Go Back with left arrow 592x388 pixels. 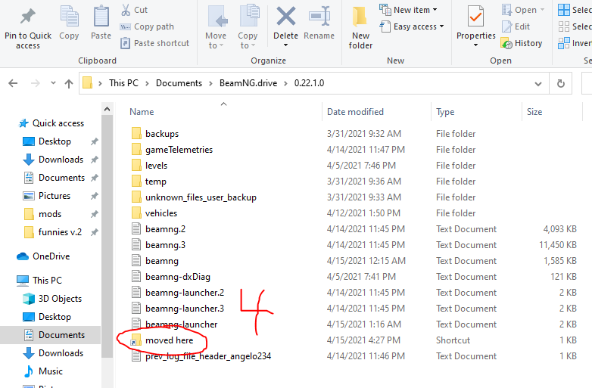click(x=13, y=83)
